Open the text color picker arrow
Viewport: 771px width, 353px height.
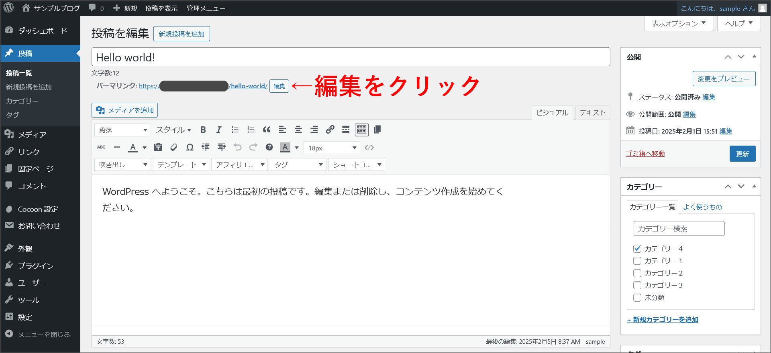(145, 148)
